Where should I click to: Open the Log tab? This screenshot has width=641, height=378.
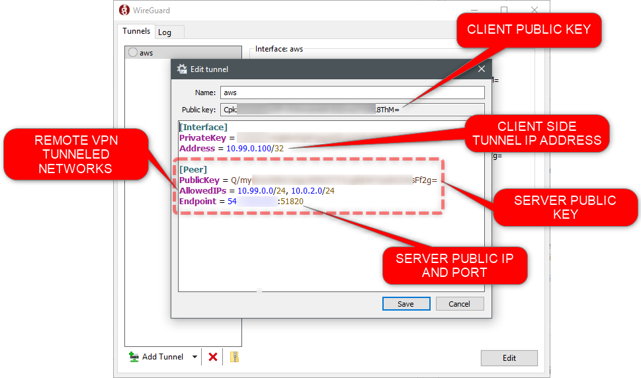[165, 32]
